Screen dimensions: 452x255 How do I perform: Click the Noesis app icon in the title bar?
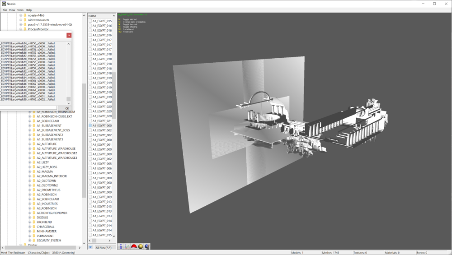coord(4,4)
